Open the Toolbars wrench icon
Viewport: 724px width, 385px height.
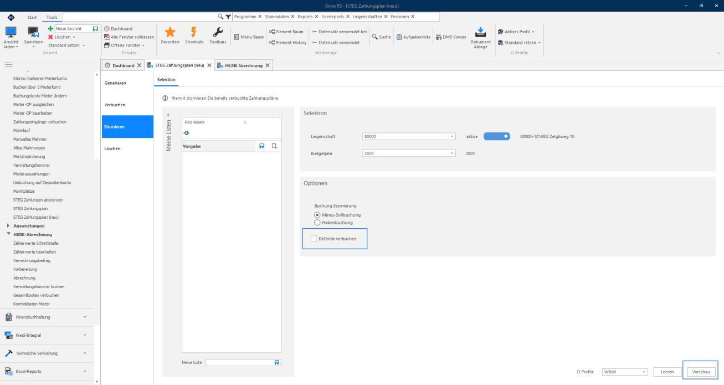tap(218, 33)
